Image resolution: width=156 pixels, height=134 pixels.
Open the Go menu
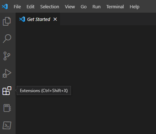point(84,7)
